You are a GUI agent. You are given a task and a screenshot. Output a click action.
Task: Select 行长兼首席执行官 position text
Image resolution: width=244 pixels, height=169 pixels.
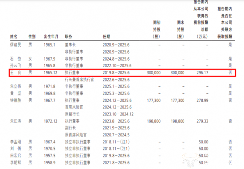coord(79,80)
